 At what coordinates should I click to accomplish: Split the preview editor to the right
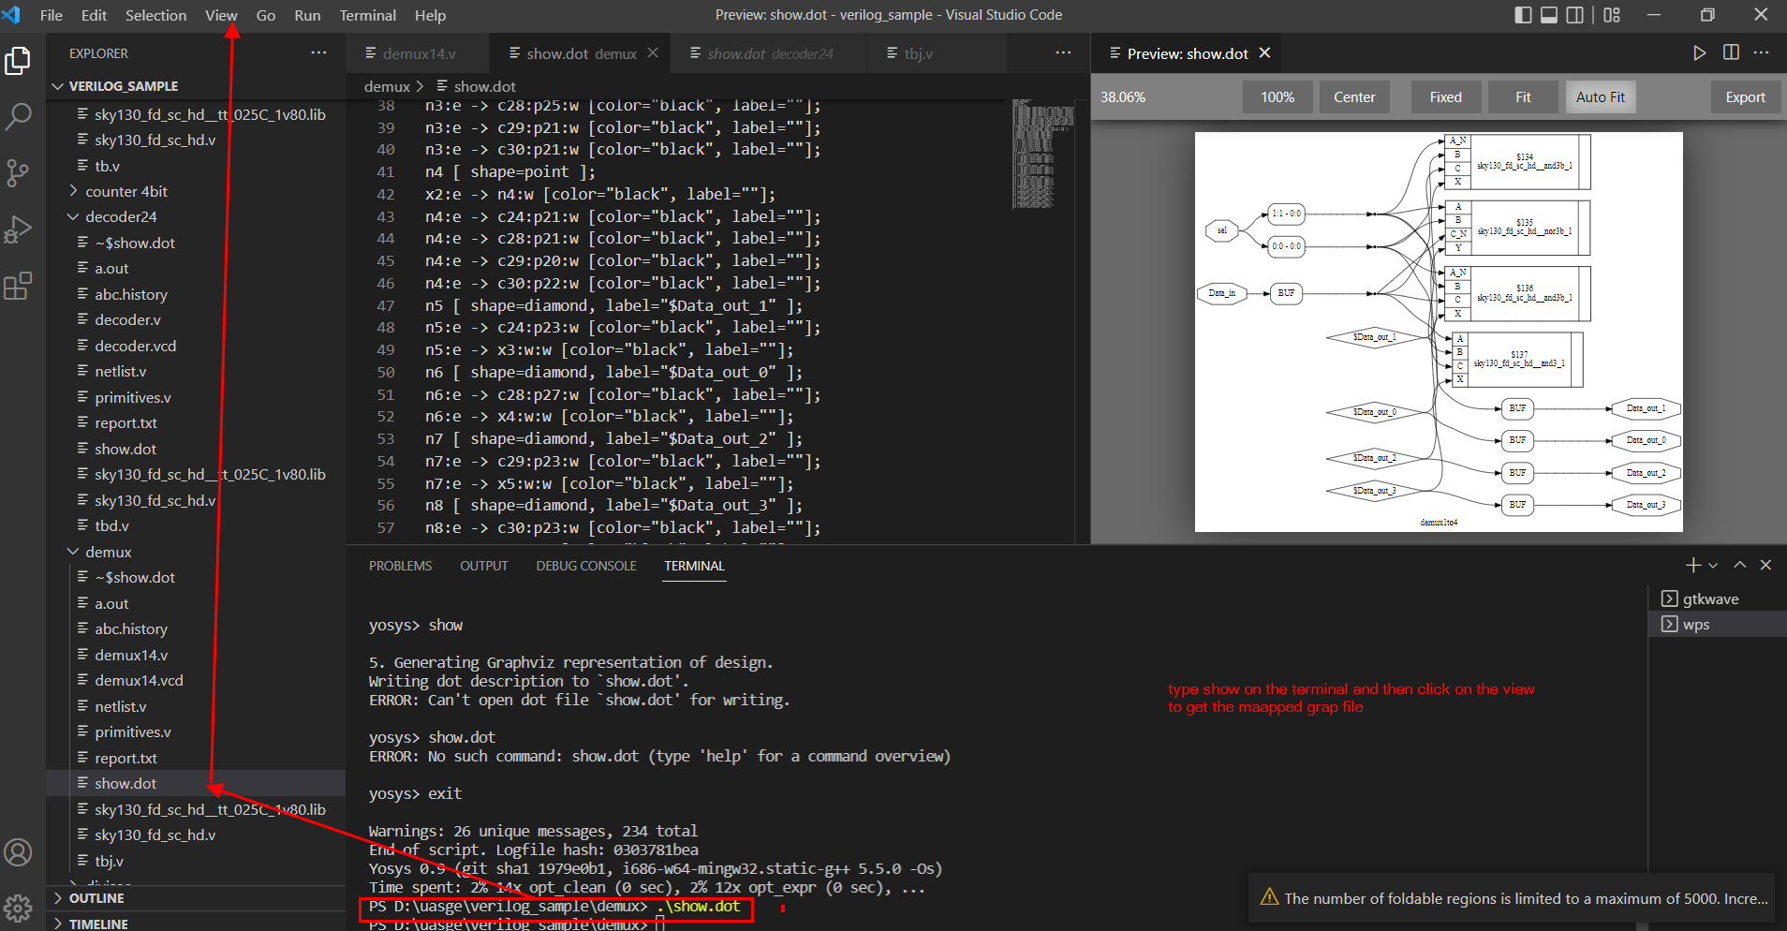click(x=1731, y=53)
